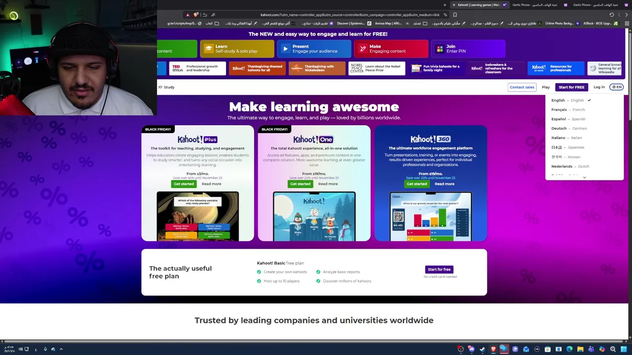This screenshot has height=355, width=632.
Task: Click Get started under Kahoot! Plus
Action: click(184, 184)
